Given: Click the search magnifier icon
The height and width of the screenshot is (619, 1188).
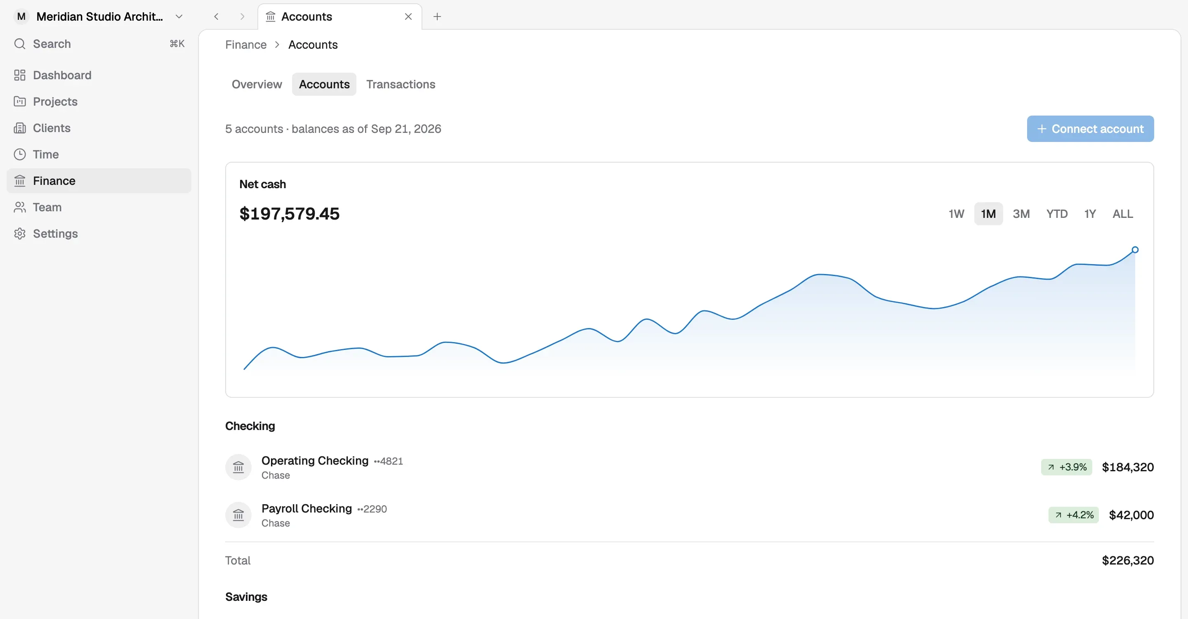Looking at the screenshot, I should click(19, 44).
